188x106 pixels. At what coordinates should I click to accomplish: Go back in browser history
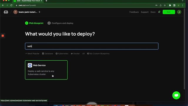point(3,5)
